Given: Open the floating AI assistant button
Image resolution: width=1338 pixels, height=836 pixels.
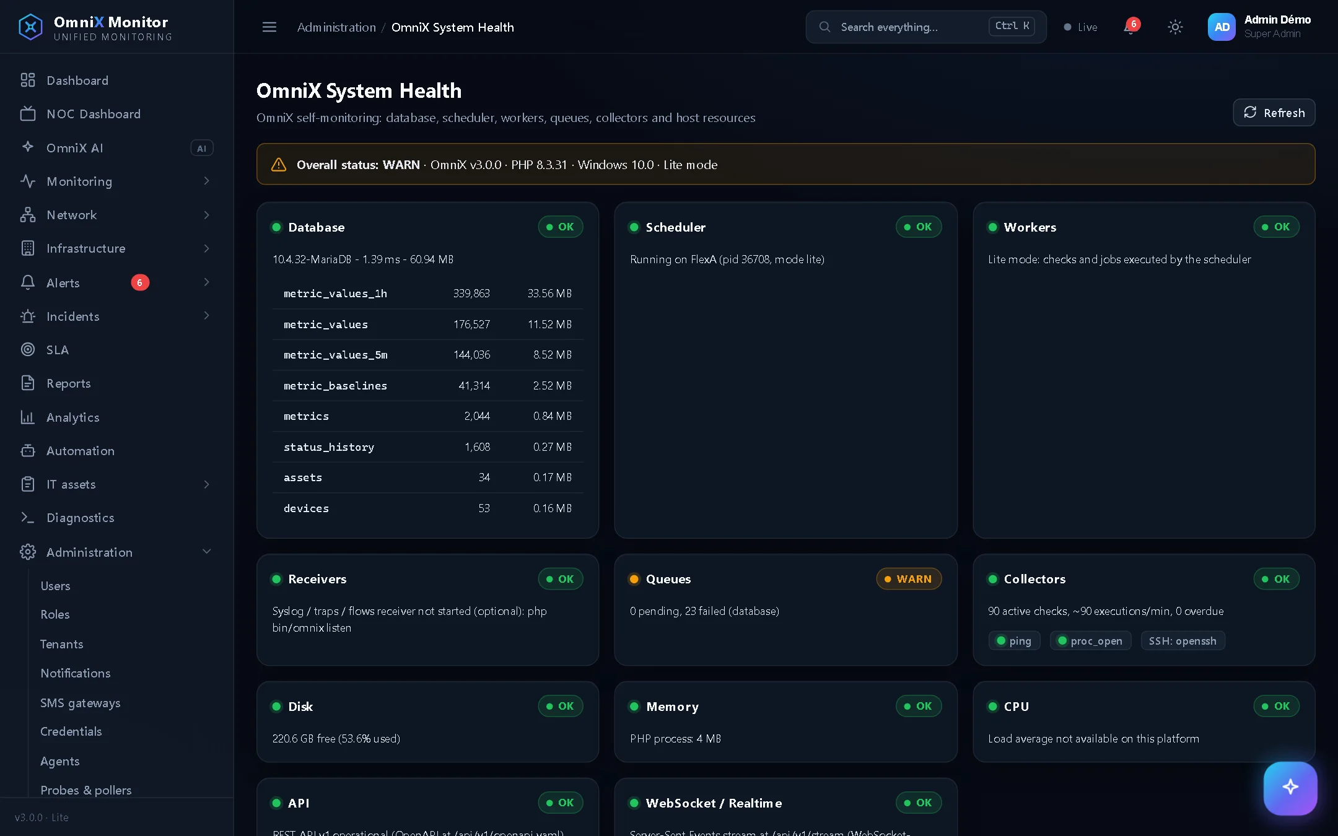Looking at the screenshot, I should 1290,788.
